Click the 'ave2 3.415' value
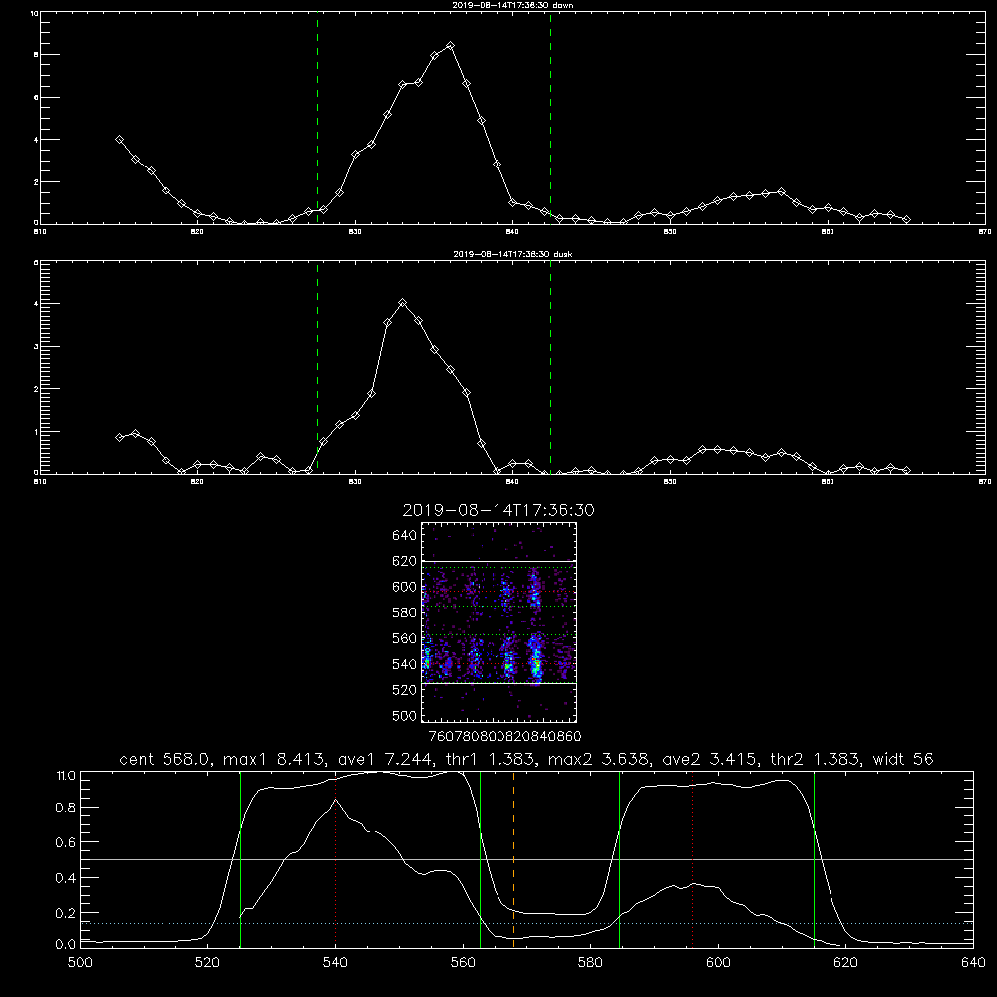The height and width of the screenshot is (997, 997). [711, 759]
